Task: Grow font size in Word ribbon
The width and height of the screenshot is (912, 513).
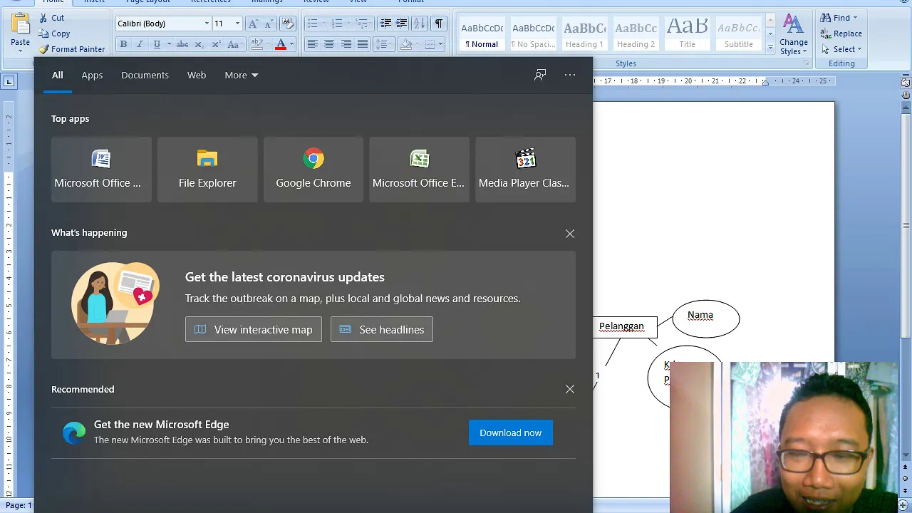Action: [x=252, y=24]
